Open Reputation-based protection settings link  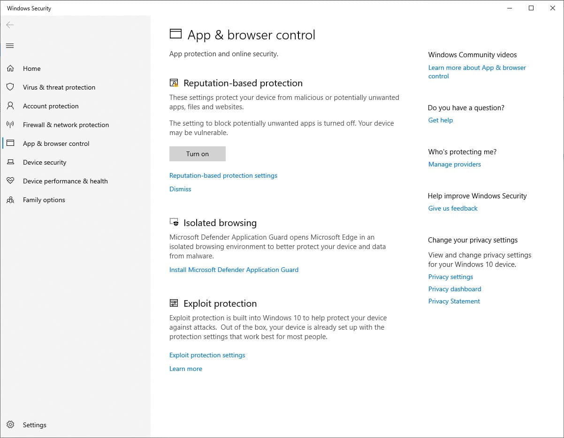(223, 175)
